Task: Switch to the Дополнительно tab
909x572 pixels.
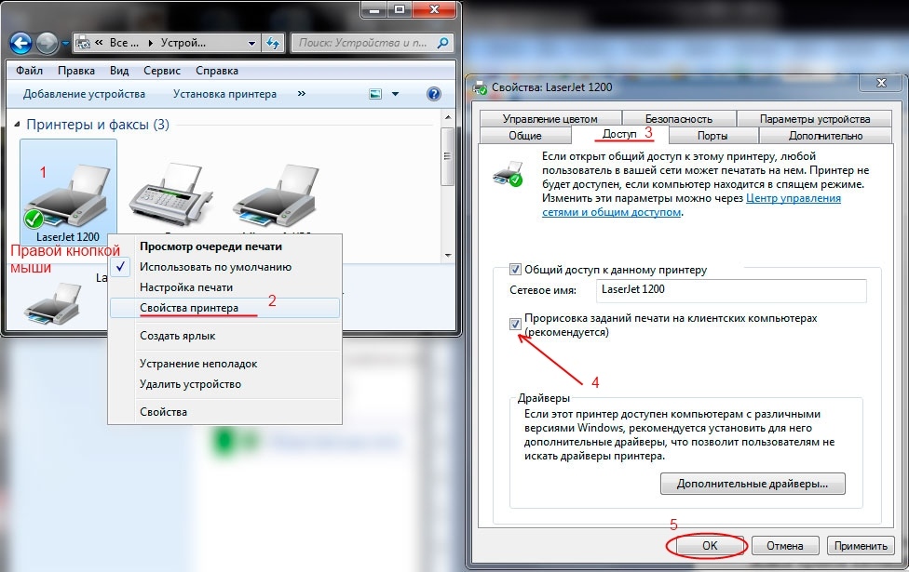Action: (x=825, y=136)
